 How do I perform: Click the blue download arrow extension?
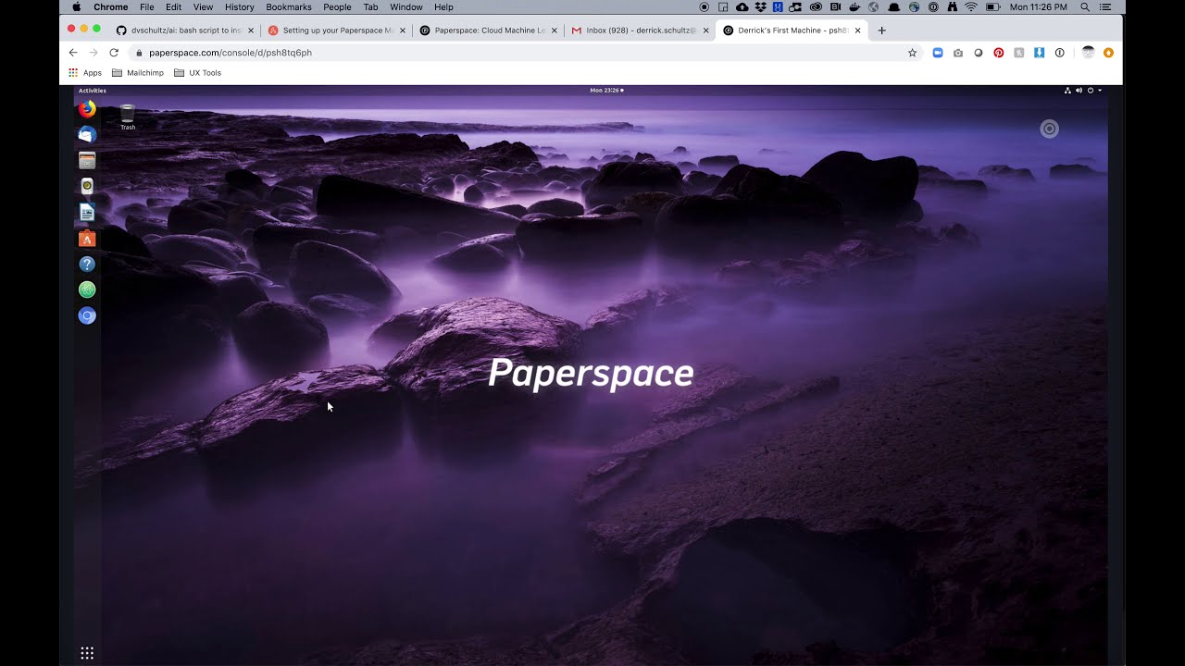click(1040, 53)
